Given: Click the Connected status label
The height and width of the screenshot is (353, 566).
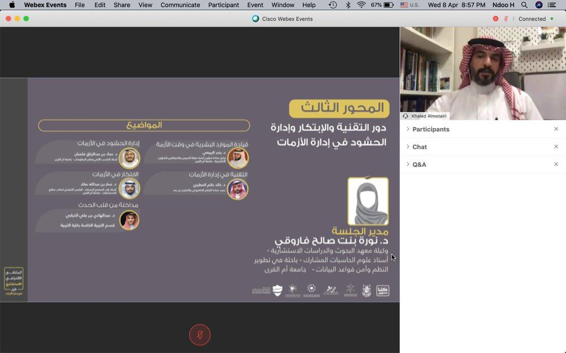Looking at the screenshot, I should coord(532,19).
